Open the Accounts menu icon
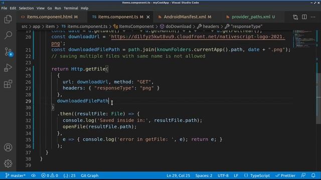Image resolution: width=321 pixels, height=180 pixels. [x=8, y=147]
